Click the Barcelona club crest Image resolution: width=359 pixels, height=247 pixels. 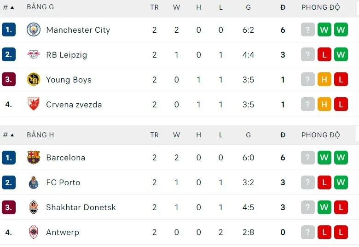(x=34, y=158)
